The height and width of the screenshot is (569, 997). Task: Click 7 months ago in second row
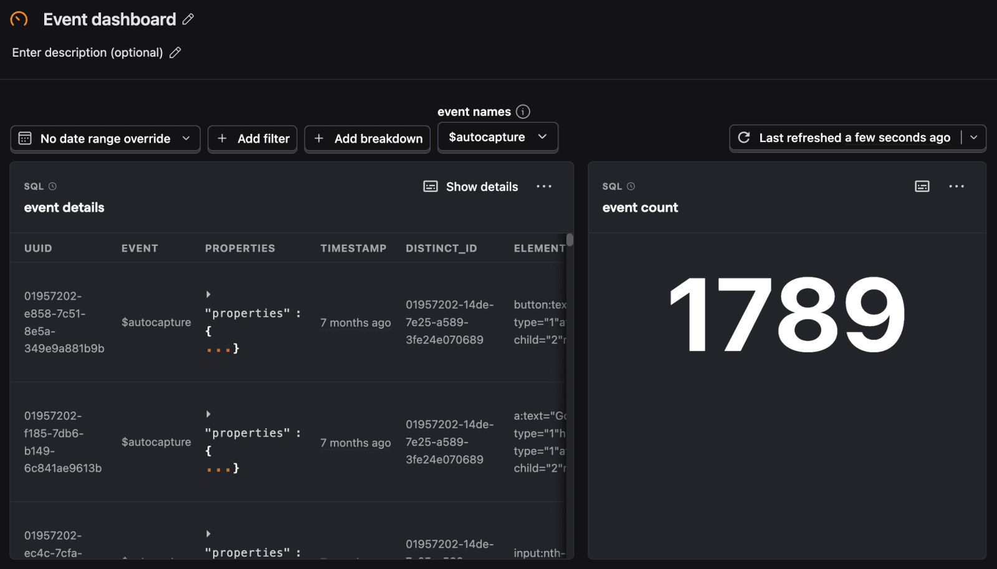356,443
